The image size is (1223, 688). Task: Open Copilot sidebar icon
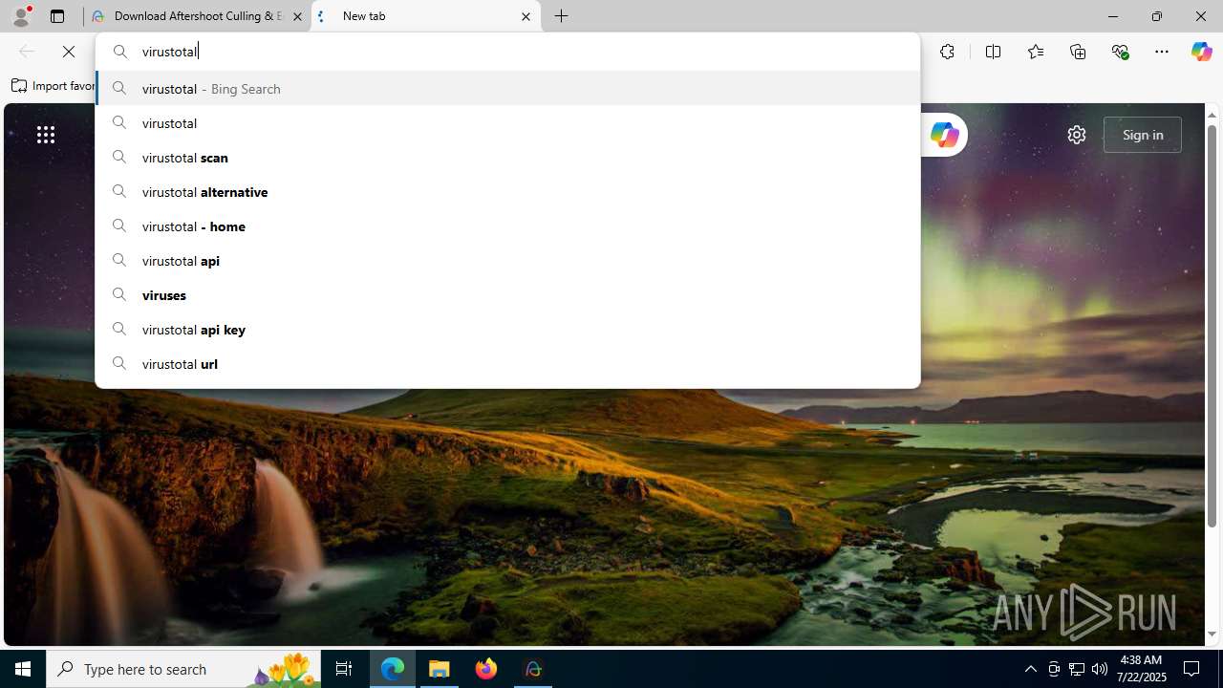pyautogui.click(x=1201, y=52)
